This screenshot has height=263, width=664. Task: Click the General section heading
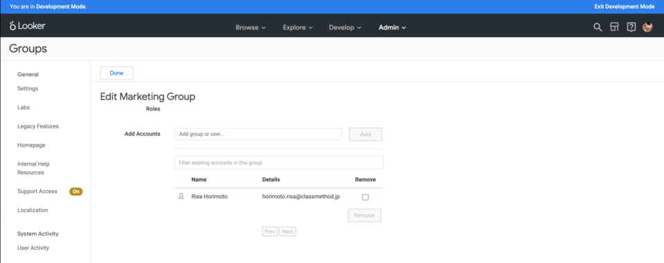pos(28,75)
